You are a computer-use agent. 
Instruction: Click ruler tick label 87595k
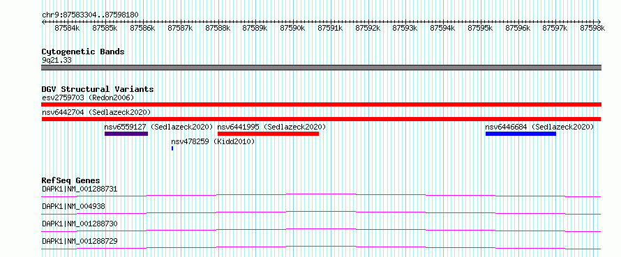click(480, 28)
